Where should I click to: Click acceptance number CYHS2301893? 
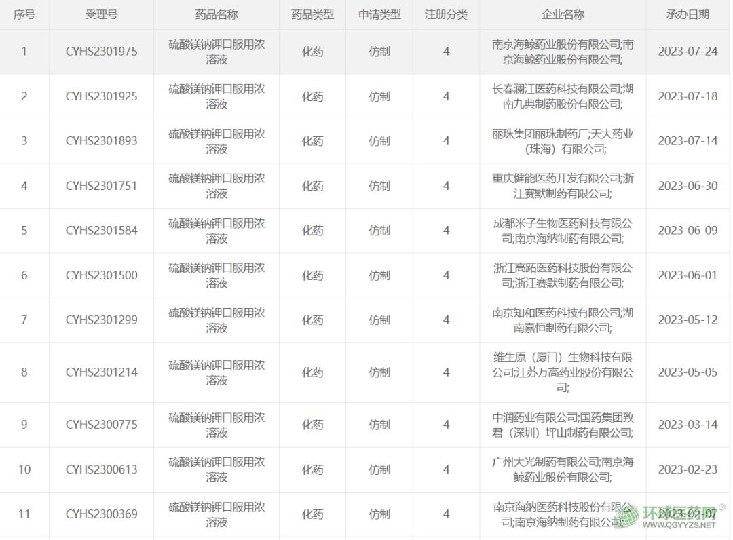coord(101,141)
